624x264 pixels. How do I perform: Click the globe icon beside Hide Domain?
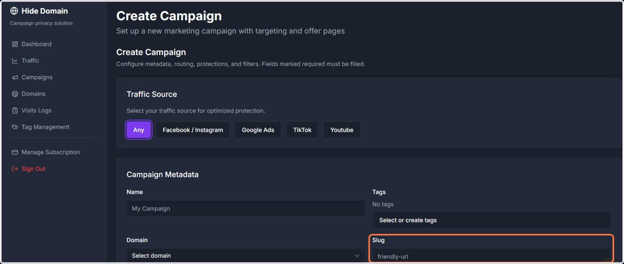click(x=14, y=11)
